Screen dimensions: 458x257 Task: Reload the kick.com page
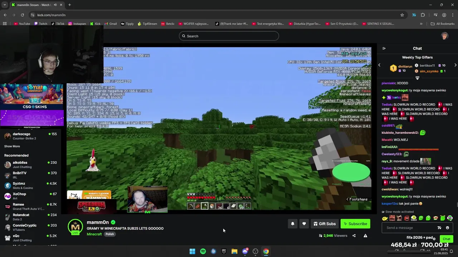[x=22, y=15]
